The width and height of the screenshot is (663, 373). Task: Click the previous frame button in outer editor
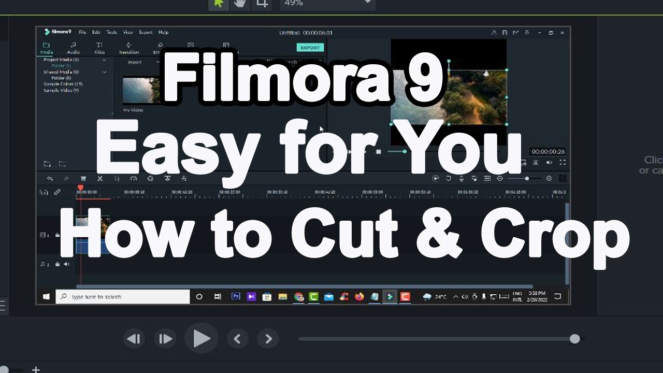pyautogui.click(x=134, y=339)
